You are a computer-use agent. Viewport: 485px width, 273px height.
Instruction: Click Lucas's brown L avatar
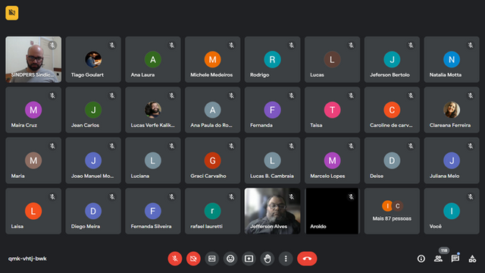(x=332, y=59)
